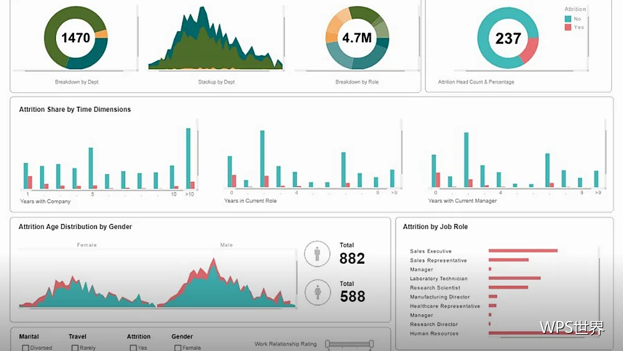The image size is (623, 351).
Task: Click the male total value 882
Action: (x=352, y=258)
